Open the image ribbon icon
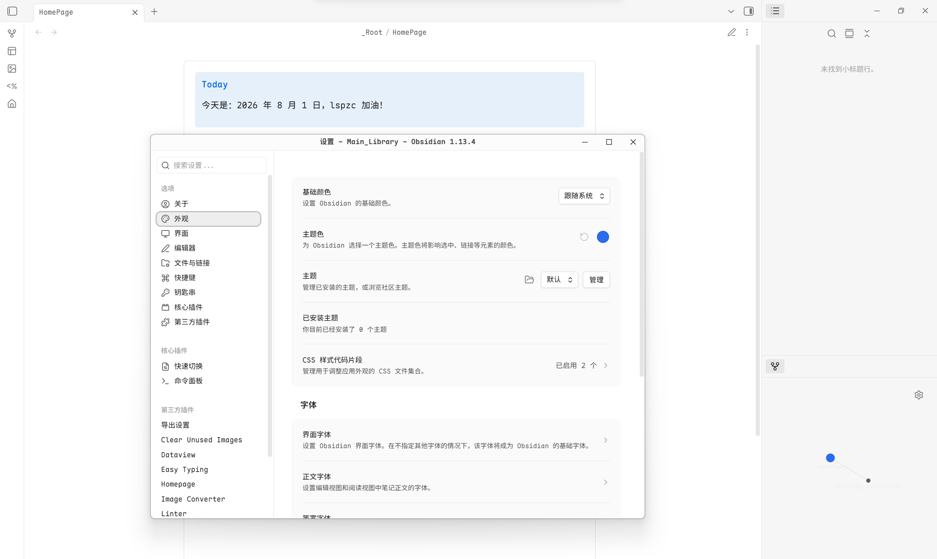 (x=12, y=68)
